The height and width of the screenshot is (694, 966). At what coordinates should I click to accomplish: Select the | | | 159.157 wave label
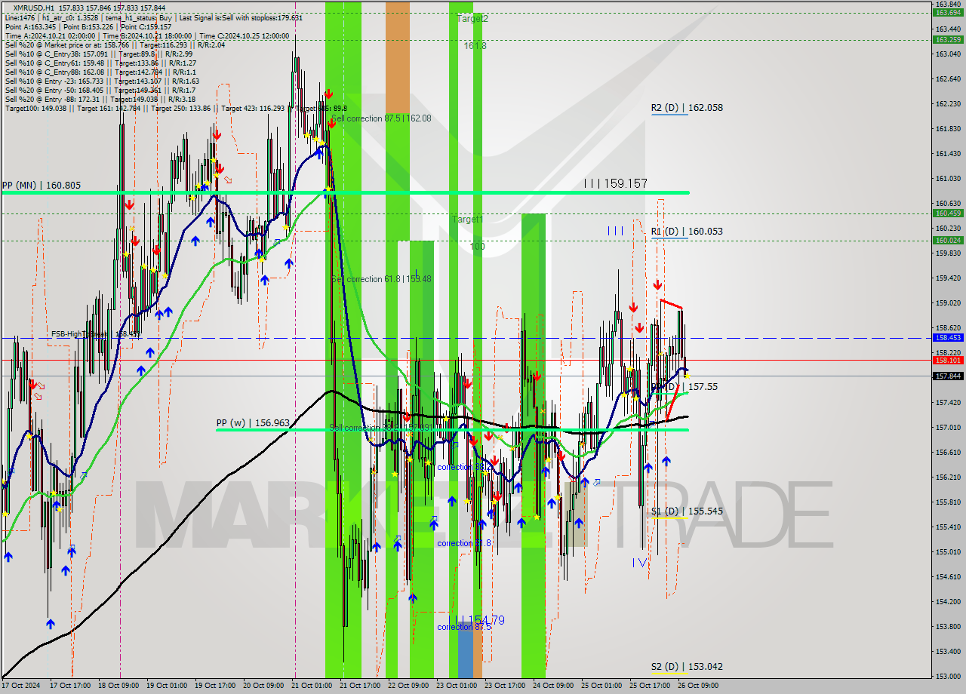pos(615,183)
